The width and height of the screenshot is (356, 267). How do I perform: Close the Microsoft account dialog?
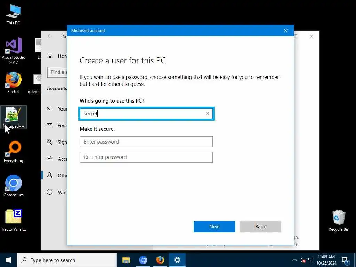(286, 31)
